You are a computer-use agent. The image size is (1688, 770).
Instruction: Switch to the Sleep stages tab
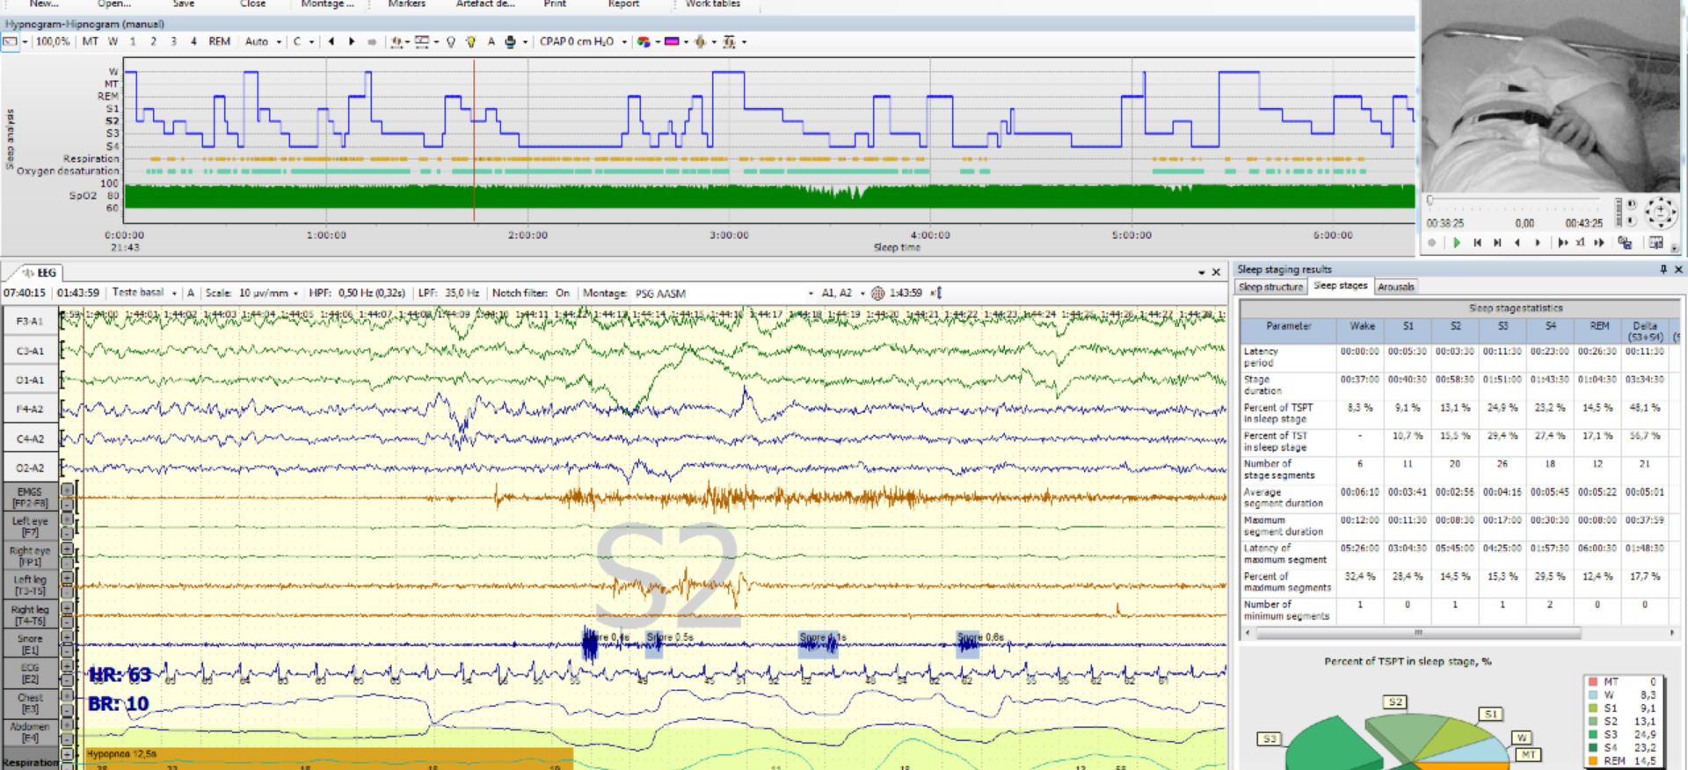tap(1340, 286)
